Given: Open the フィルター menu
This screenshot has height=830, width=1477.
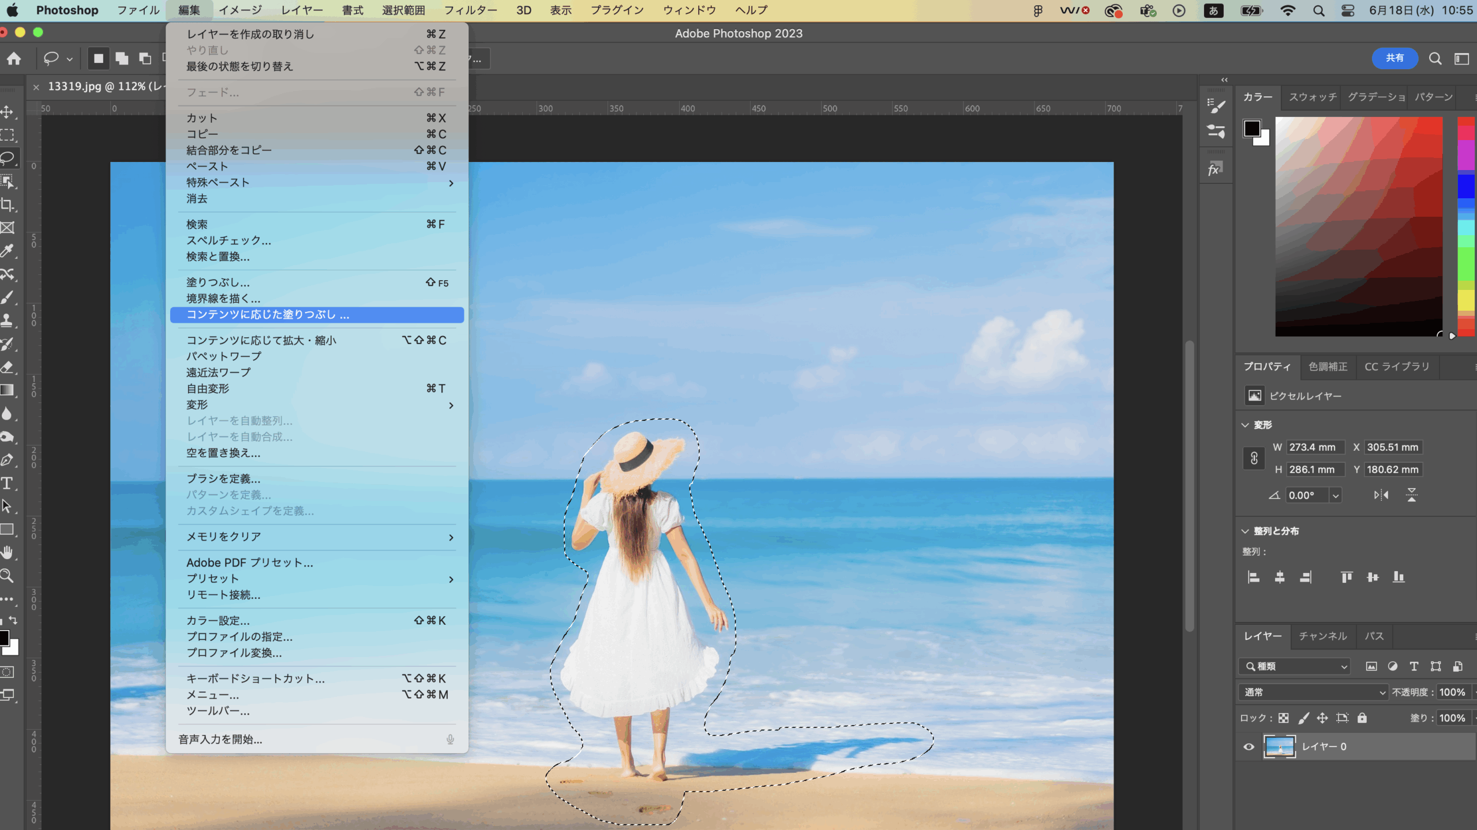Looking at the screenshot, I should pos(470,10).
